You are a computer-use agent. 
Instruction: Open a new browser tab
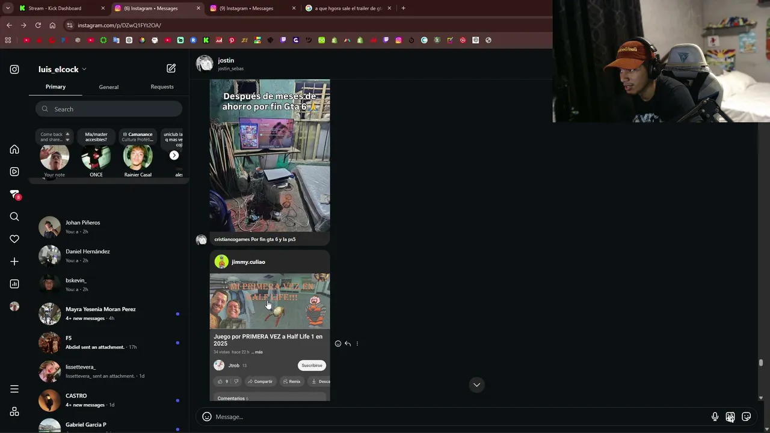pyautogui.click(x=403, y=8)
